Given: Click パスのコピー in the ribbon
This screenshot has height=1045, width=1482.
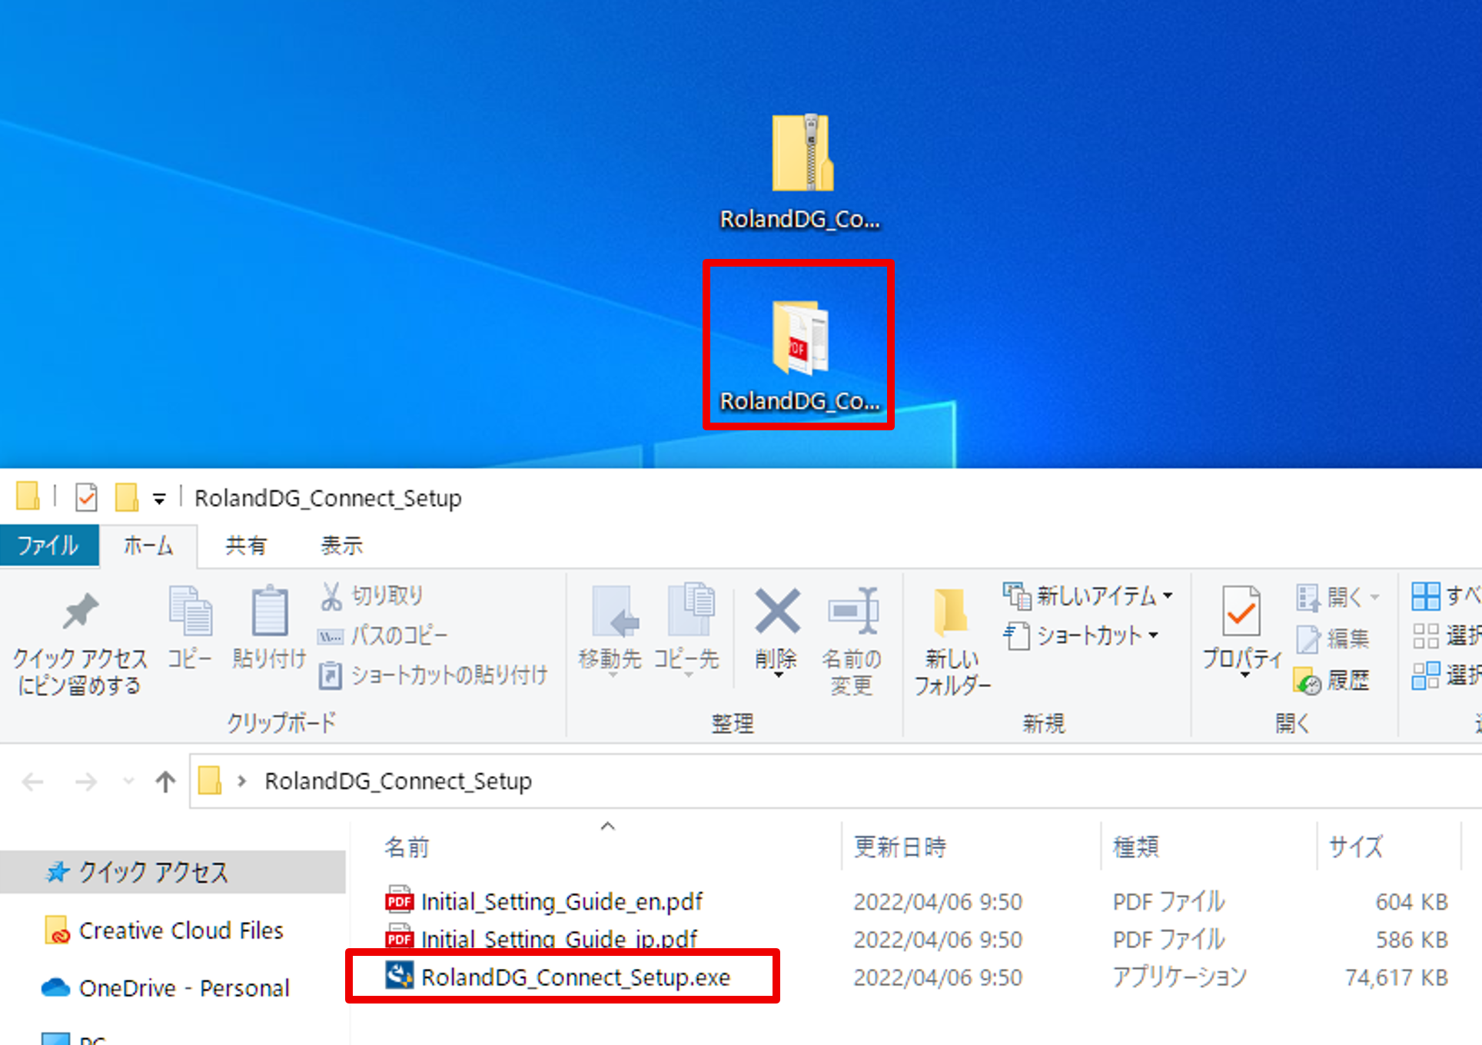Looking at the screenshot, I should coord(383,635).
